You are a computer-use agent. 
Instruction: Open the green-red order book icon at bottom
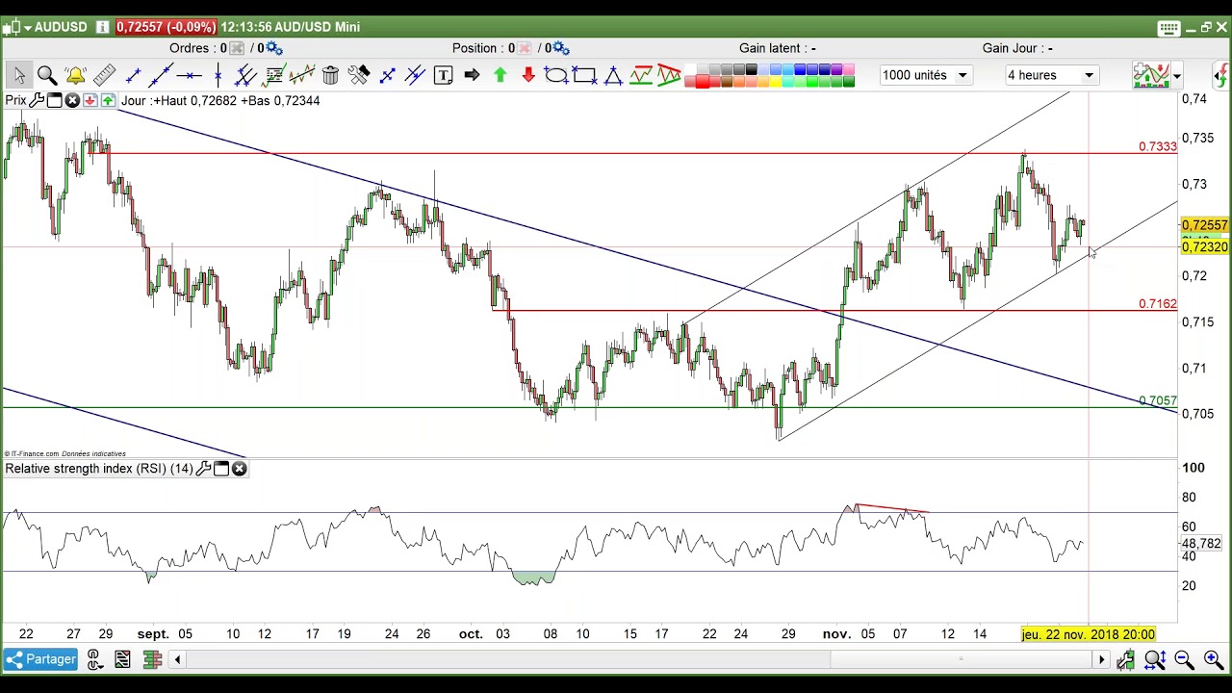[x=151, y=659]
